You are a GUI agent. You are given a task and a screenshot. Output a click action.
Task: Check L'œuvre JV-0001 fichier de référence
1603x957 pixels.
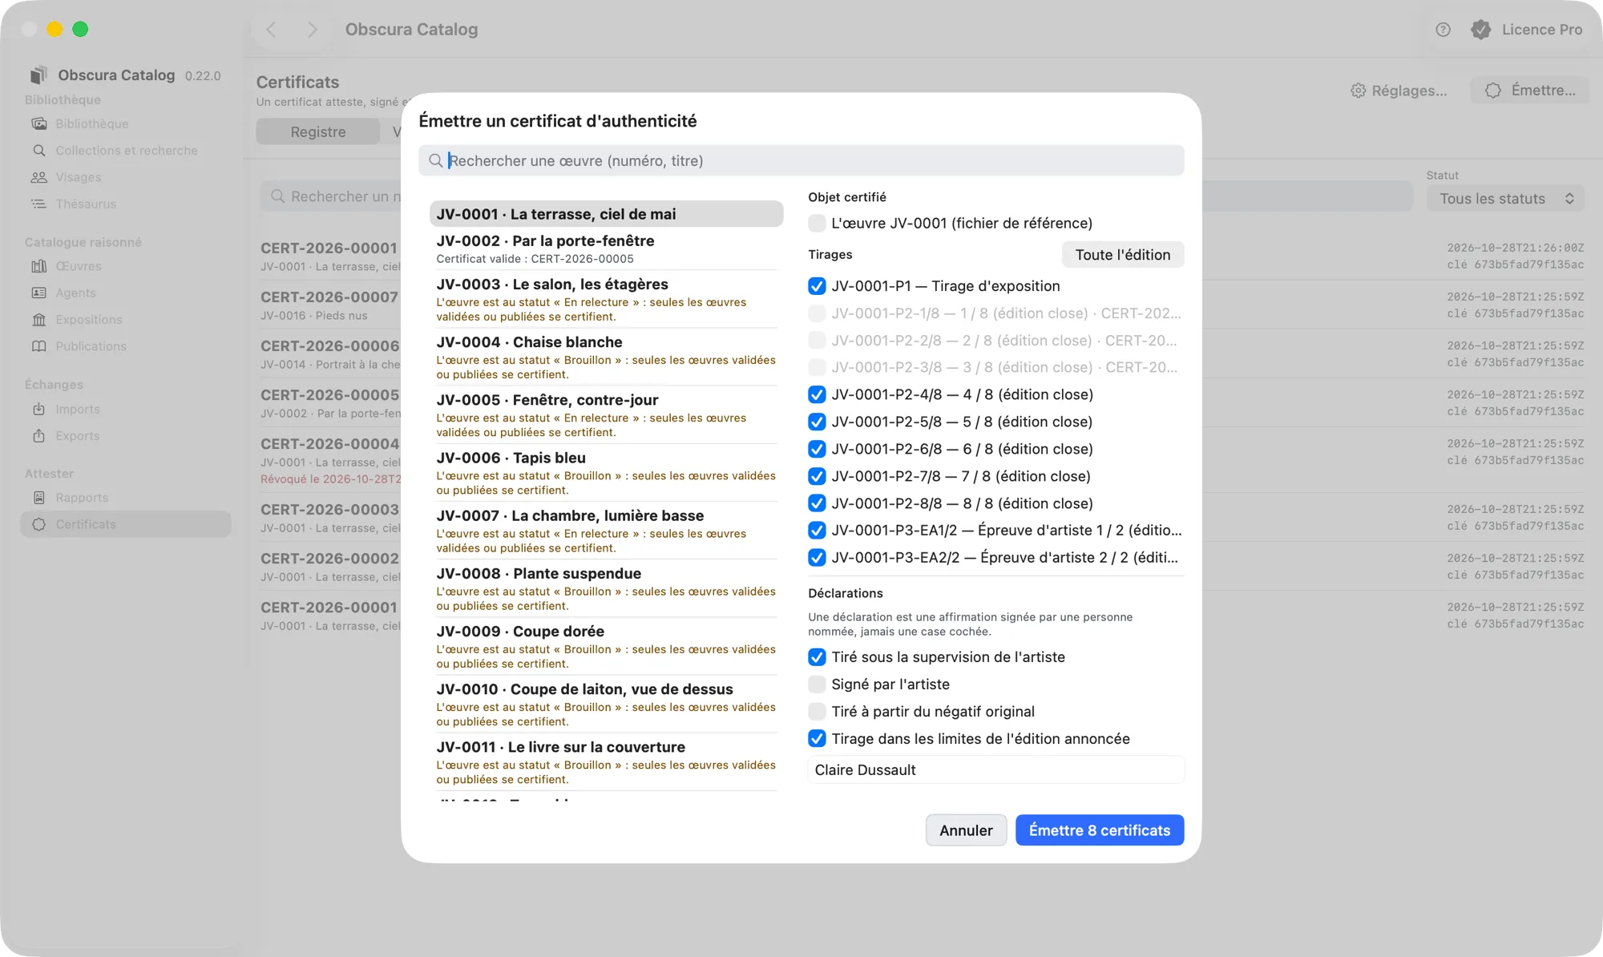[817, 223]
